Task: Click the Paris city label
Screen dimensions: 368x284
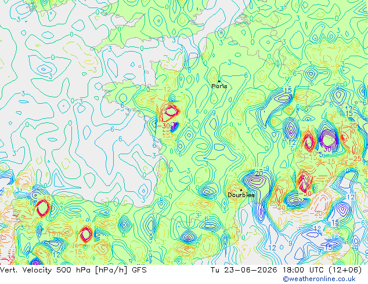Action: point(219,86)
